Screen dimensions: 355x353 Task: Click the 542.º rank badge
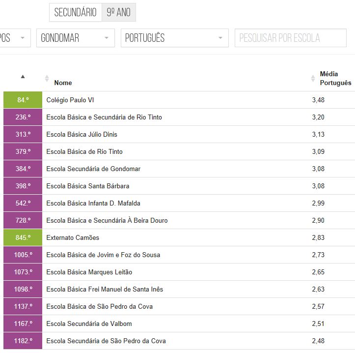pos(23,204)
